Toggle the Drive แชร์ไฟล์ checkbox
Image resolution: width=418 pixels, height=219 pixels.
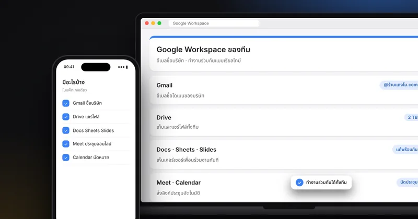tap(66, 117)
